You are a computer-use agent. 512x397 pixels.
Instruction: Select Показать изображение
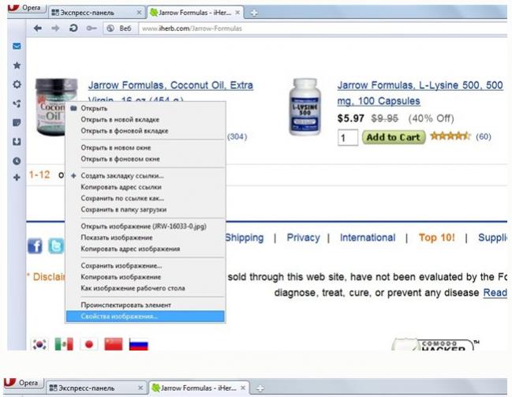coord(145,238)
